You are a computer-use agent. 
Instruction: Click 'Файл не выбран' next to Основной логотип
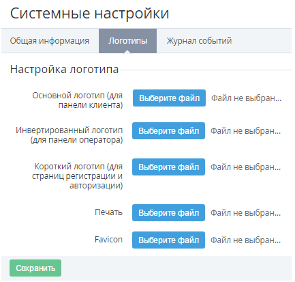click(x=246, y=98)
